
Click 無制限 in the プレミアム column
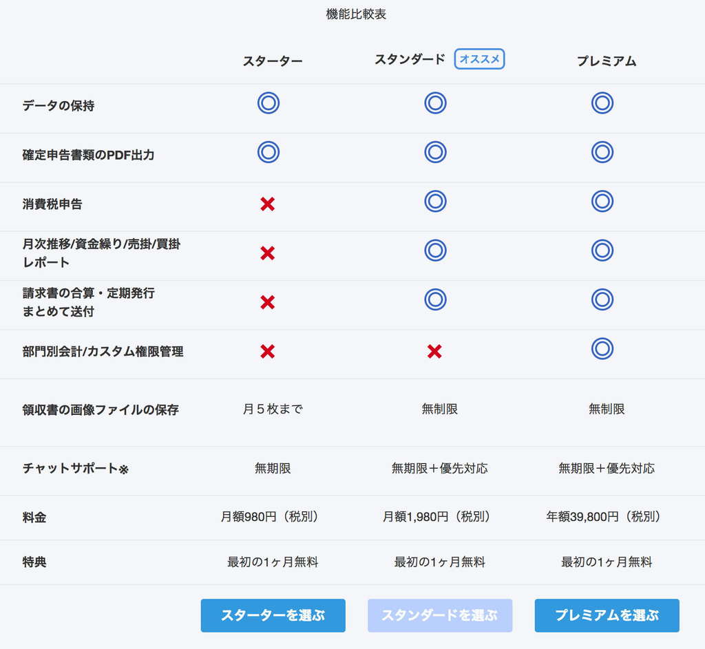(607, 409)
